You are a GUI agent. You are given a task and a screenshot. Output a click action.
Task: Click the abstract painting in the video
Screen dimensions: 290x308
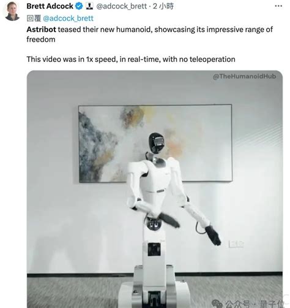tap(155, 144)
